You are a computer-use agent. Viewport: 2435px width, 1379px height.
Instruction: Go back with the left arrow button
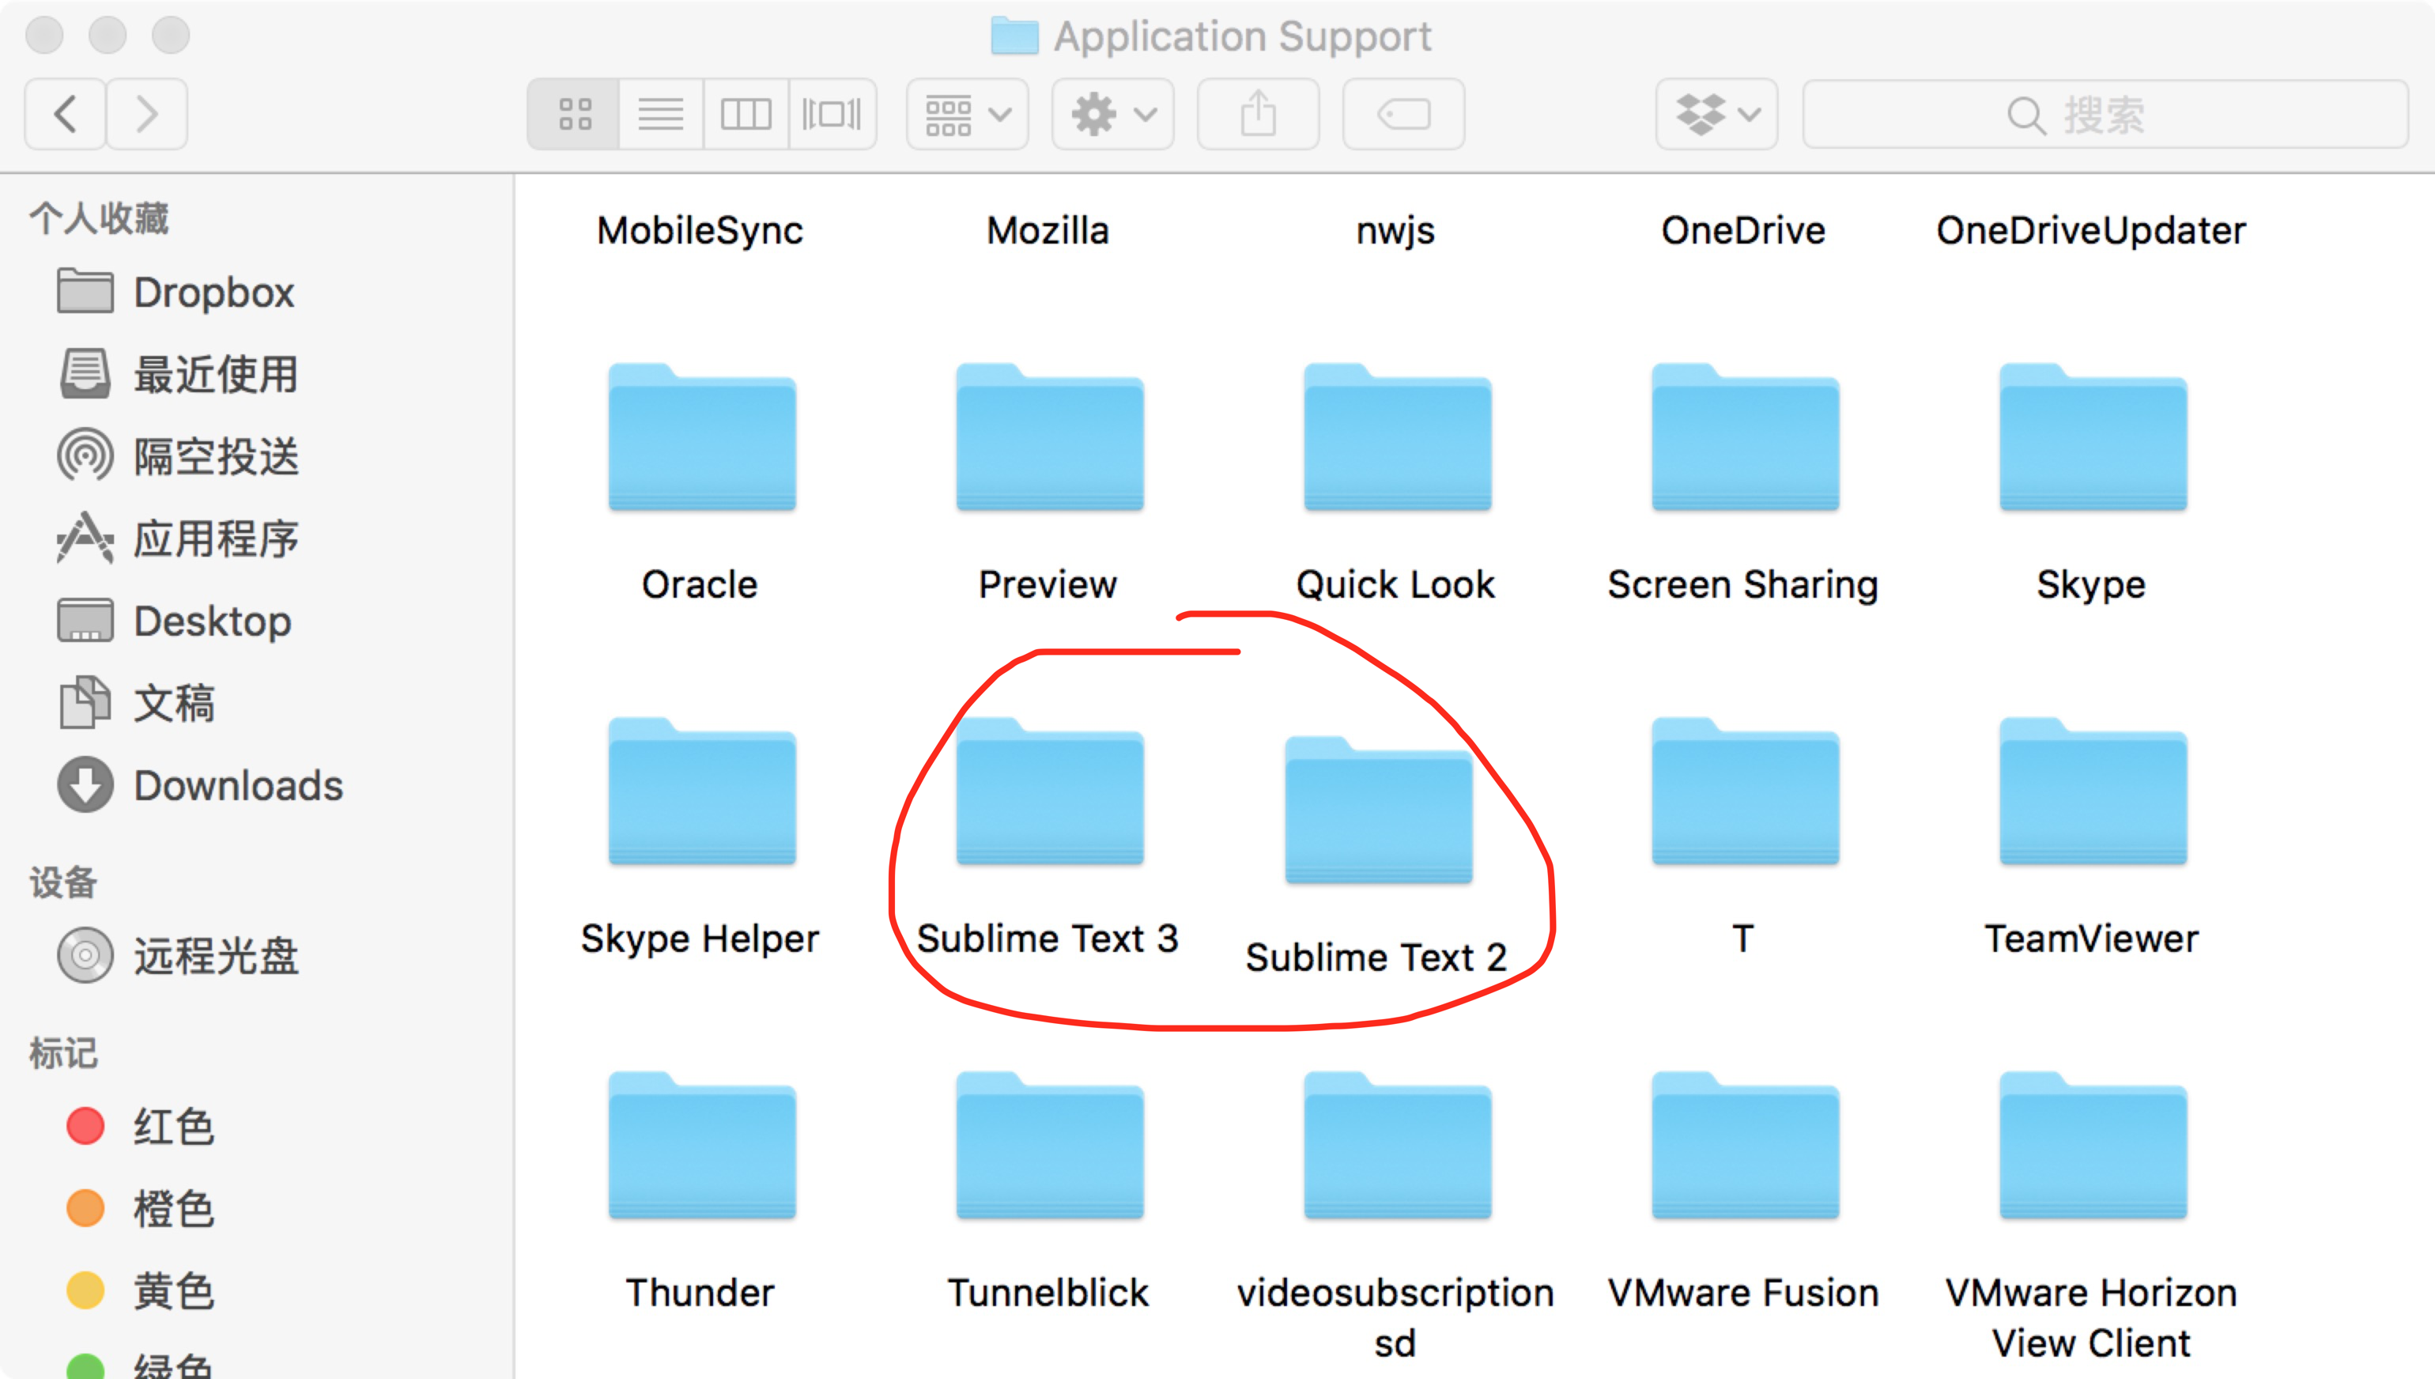(x=66, y=115)
